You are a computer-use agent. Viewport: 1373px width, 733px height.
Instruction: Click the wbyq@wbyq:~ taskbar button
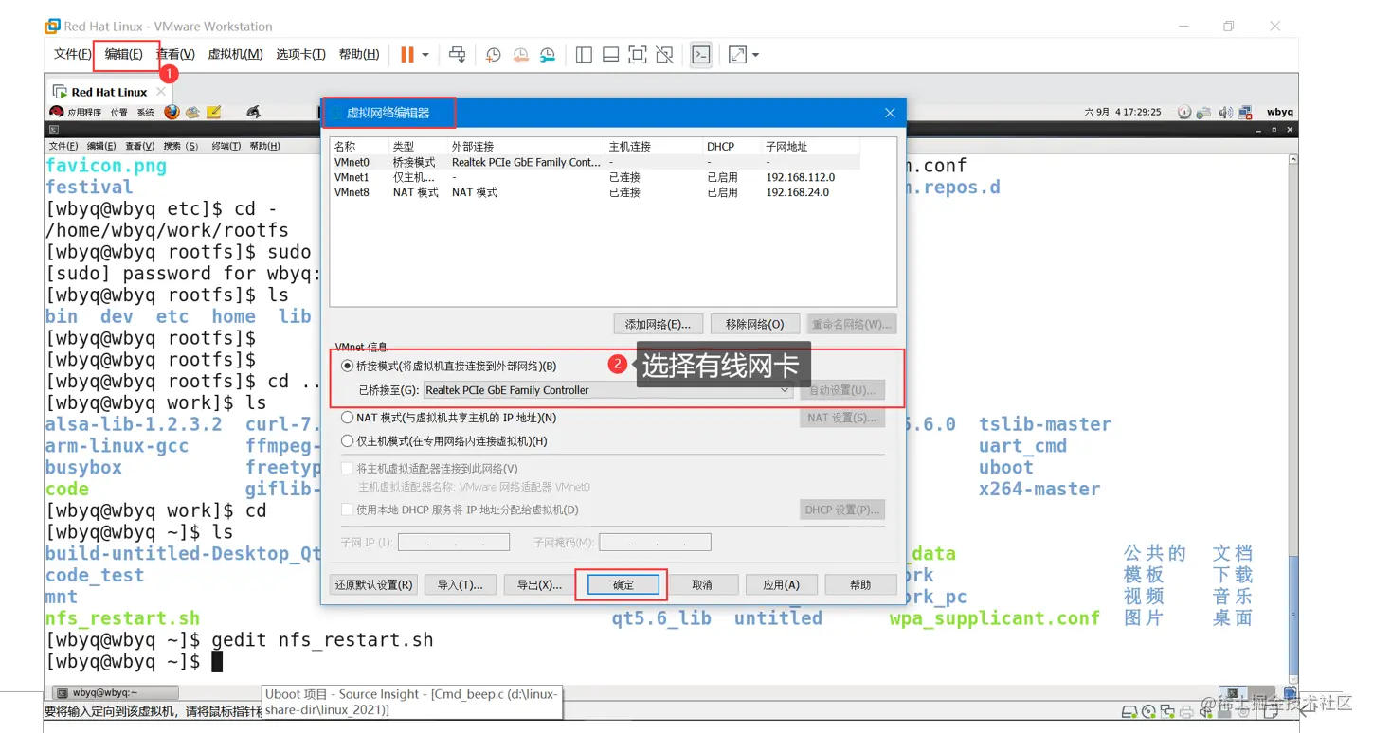pos(115,692)
